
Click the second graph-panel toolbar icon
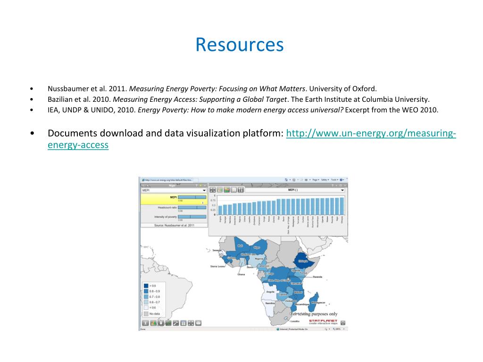point(220,190)
